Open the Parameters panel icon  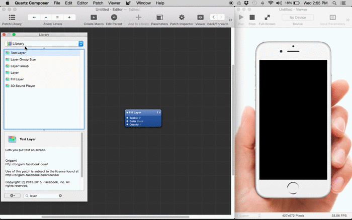pos(159,18)
